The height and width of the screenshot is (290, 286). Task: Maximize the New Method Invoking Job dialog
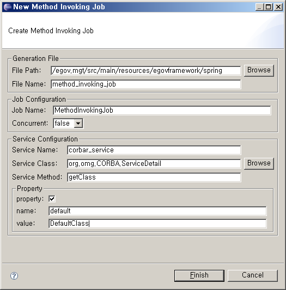[x=269, y=7]
